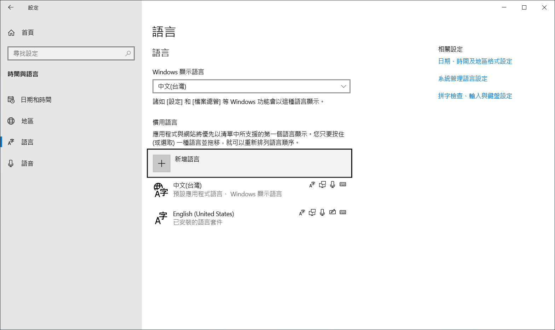Click the globe icon for 地區

click(11, 121)
